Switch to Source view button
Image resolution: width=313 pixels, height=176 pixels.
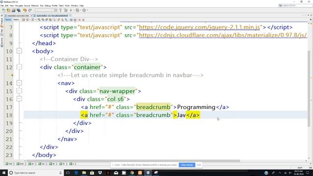tap(8, 20)
